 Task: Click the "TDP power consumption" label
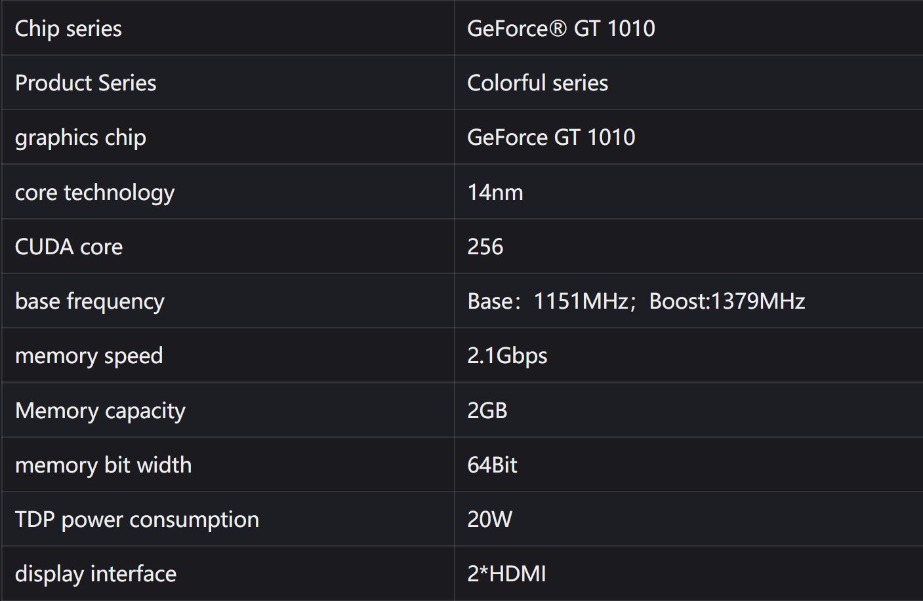[136, 520]
